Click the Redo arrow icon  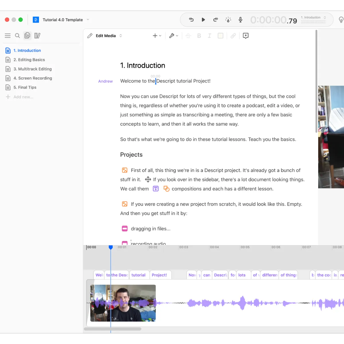pos(216,20)
